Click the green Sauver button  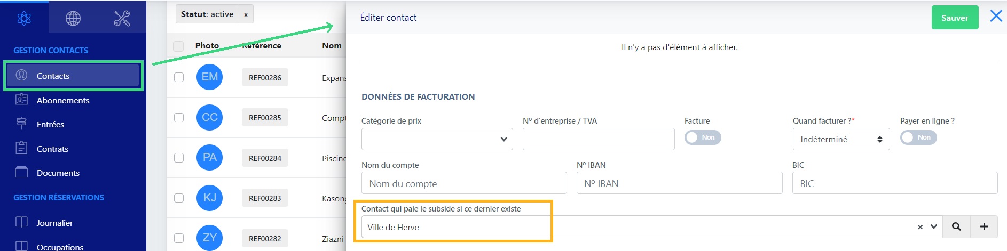pyautogui.click(x=955, y=18)
